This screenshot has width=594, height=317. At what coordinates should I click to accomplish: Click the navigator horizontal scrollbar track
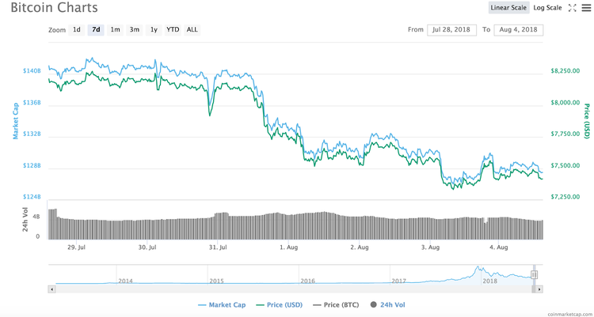point(294,289)
